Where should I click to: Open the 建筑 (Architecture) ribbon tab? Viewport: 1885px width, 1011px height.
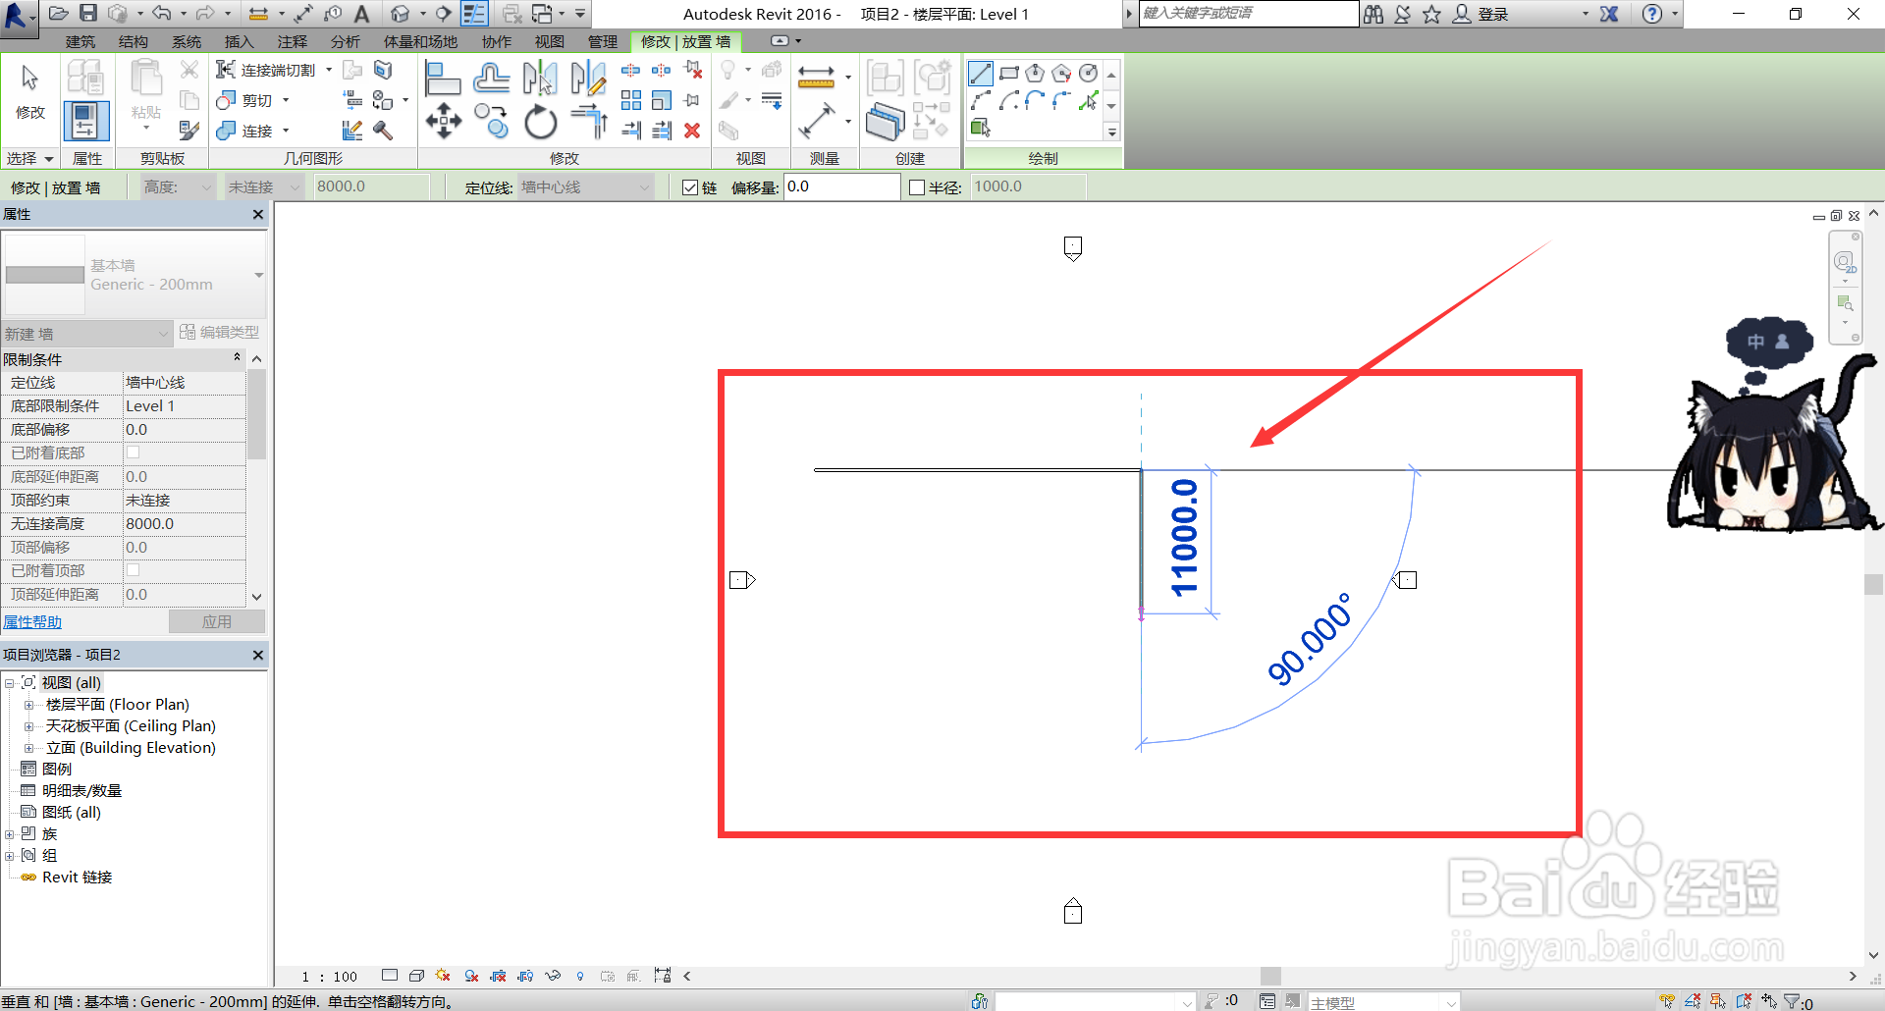point(81,41)
